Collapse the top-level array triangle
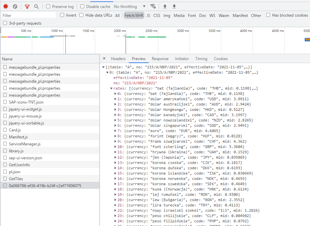The height and width of the screenshot is (226, 310). (104, 67)
